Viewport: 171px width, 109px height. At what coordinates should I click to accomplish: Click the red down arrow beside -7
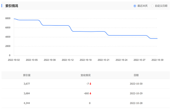90,84
